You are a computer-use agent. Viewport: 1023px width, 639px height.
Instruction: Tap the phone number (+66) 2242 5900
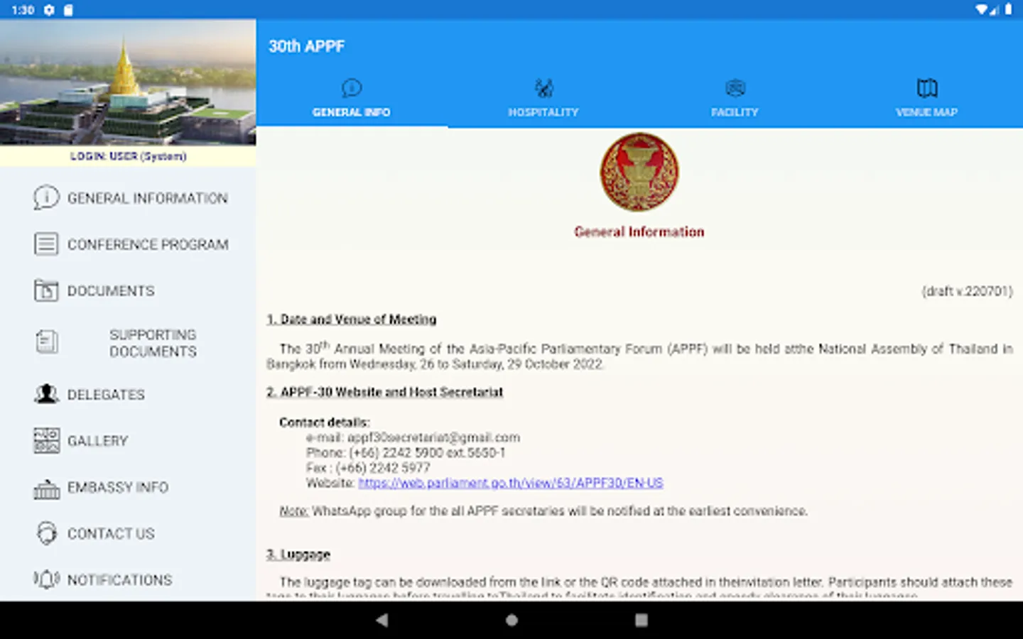(x=396, y=453)
